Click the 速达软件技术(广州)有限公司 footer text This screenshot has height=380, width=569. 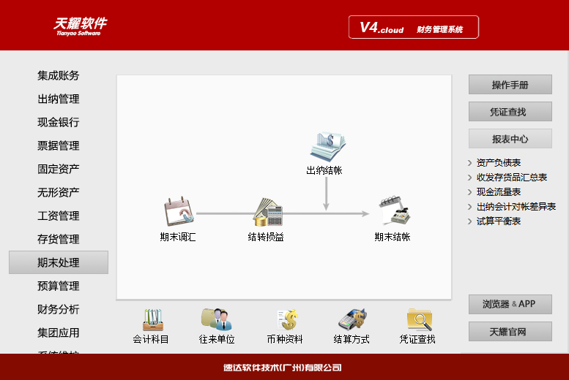[x=283, y=368]
